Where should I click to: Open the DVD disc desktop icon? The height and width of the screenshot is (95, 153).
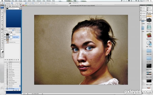click(x=149, y=43)
